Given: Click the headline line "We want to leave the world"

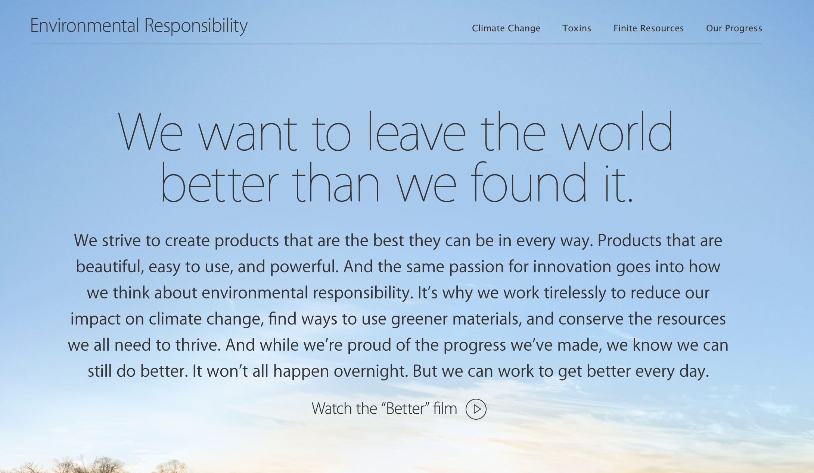Looking at the screenshot, I should (396, 132).
